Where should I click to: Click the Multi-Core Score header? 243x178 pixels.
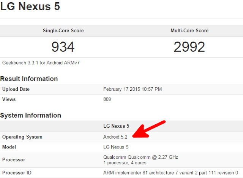pos(189,31)
